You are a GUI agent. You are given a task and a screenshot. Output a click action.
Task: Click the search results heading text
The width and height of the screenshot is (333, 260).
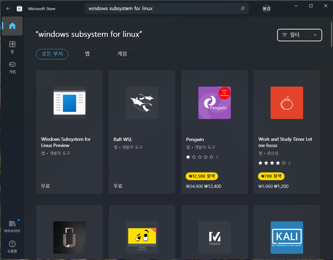89,34
